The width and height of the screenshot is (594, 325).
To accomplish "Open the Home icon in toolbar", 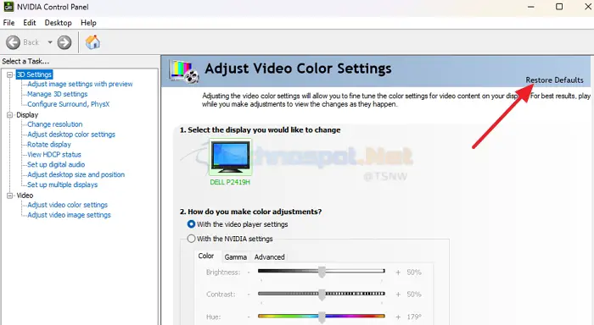I will [x=92, y=42].
